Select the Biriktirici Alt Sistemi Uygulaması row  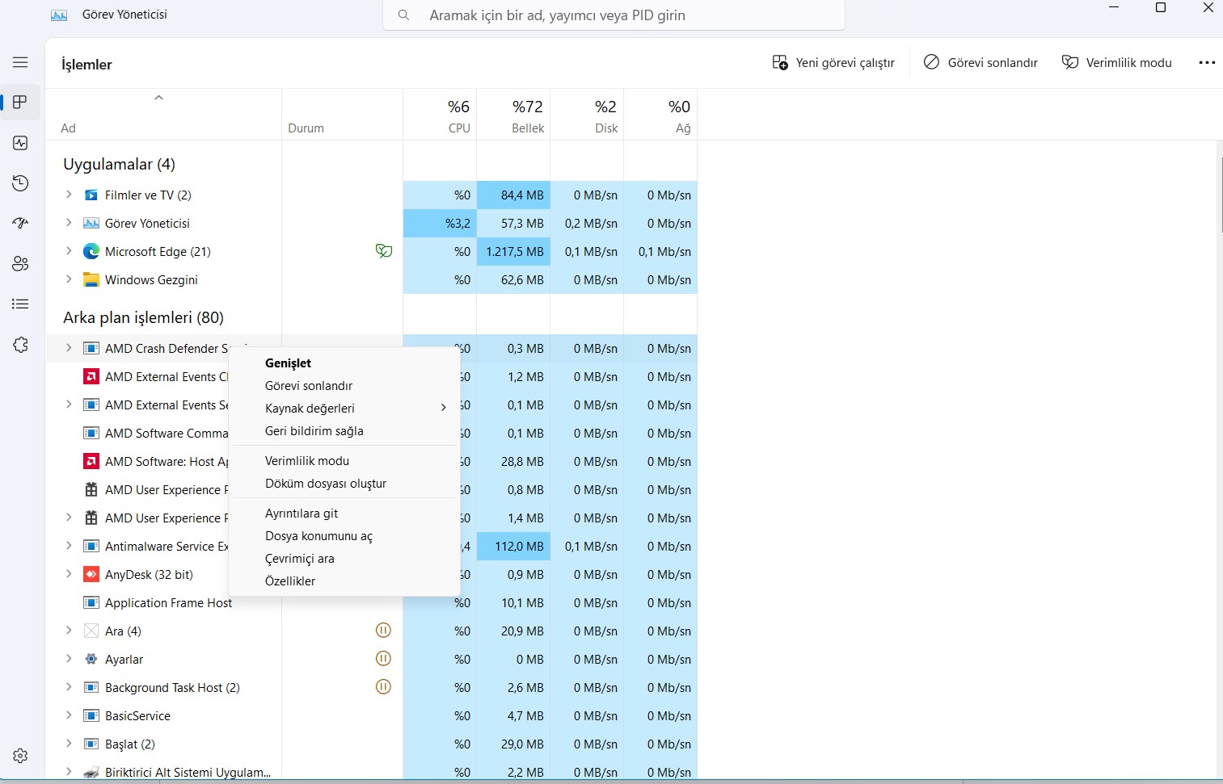(x=372, y=773)
